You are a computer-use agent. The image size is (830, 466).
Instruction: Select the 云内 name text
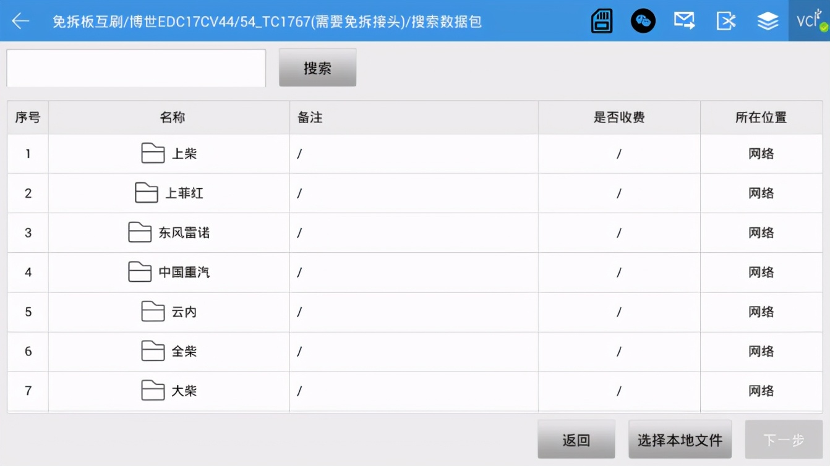tap(184, 312)
